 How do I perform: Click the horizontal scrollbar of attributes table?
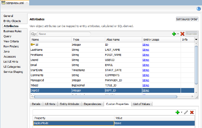(x=105, y=97)
